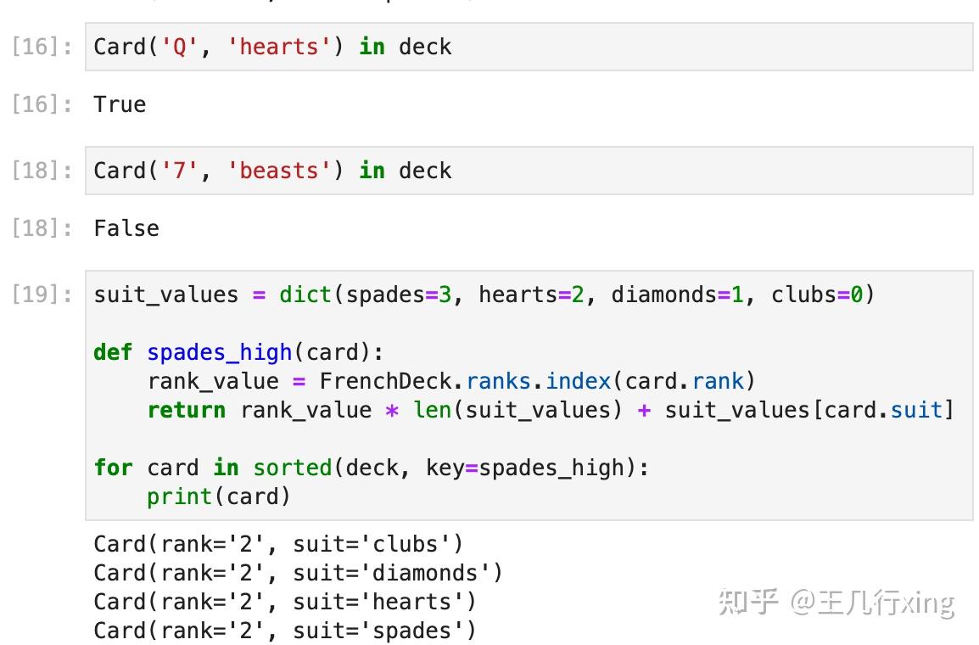
Task: Click the 知乎 @王几行xing watermark
Action: 836,602
